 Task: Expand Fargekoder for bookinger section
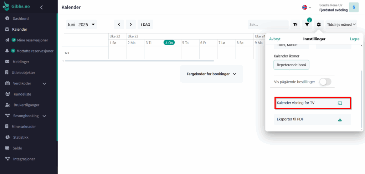point(211,74)
